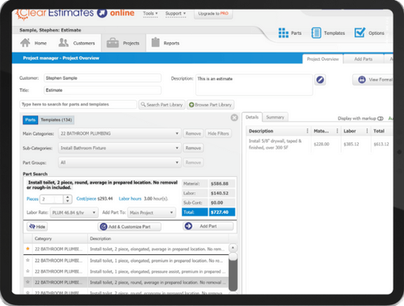
Task: Click the Title input field
Action: 103,90
